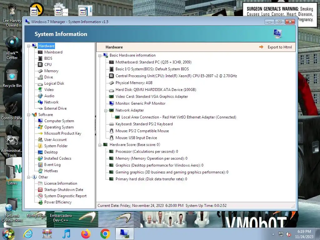Image resolution: width=320 pixels, height=240 pixels.
Task: Click the External Drive icon
Action: pyautogui.click(x=40, y=108)
